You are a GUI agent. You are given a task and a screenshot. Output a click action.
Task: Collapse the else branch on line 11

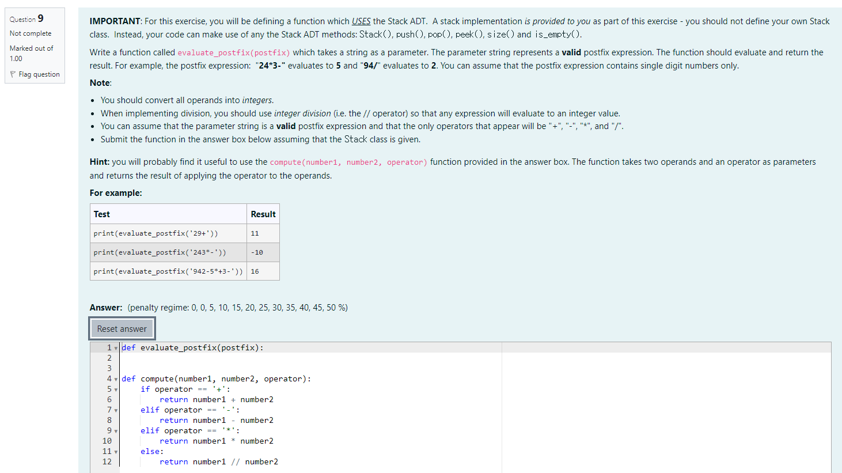pos(116,451)
